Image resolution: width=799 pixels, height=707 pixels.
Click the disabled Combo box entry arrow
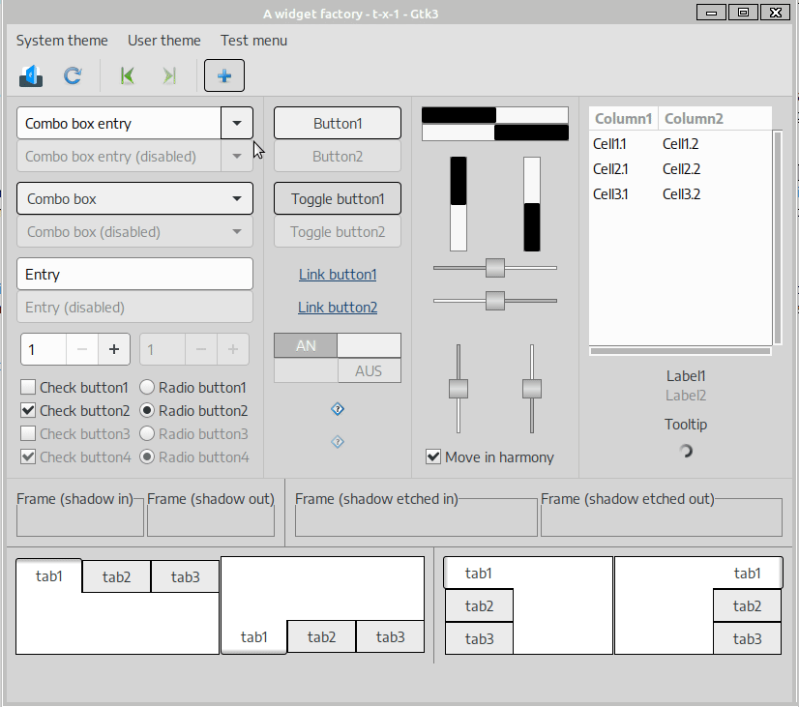coord(237,157)
